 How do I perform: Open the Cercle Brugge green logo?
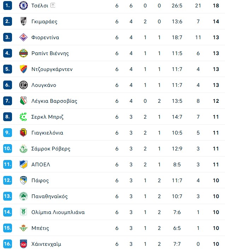(x=23, y=117)
